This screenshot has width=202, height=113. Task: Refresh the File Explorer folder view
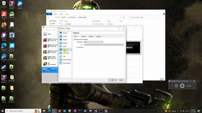(124, 17)
